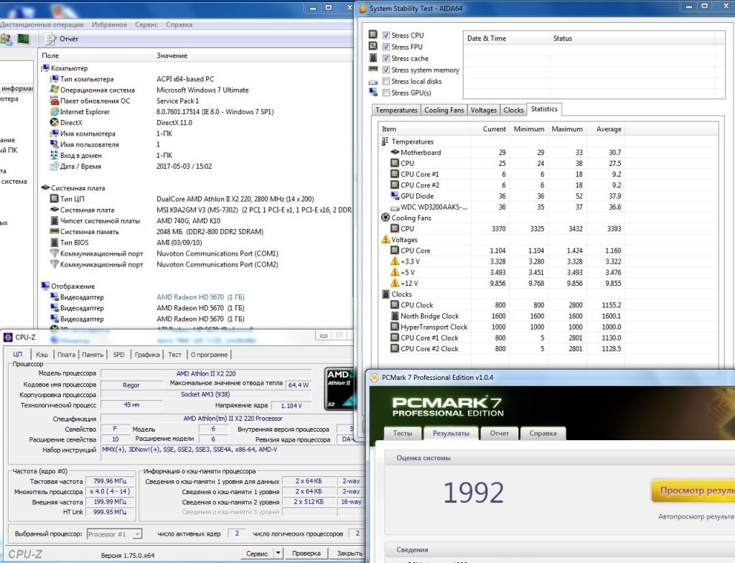Open the SPD tab in CPU-Z
The image size is (735, 563).
[118, 355]
